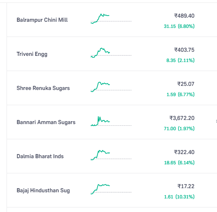This screenshot has width=217, height=212.
Task: Select the ₹322.40 price value
Action: coord(184,152)
